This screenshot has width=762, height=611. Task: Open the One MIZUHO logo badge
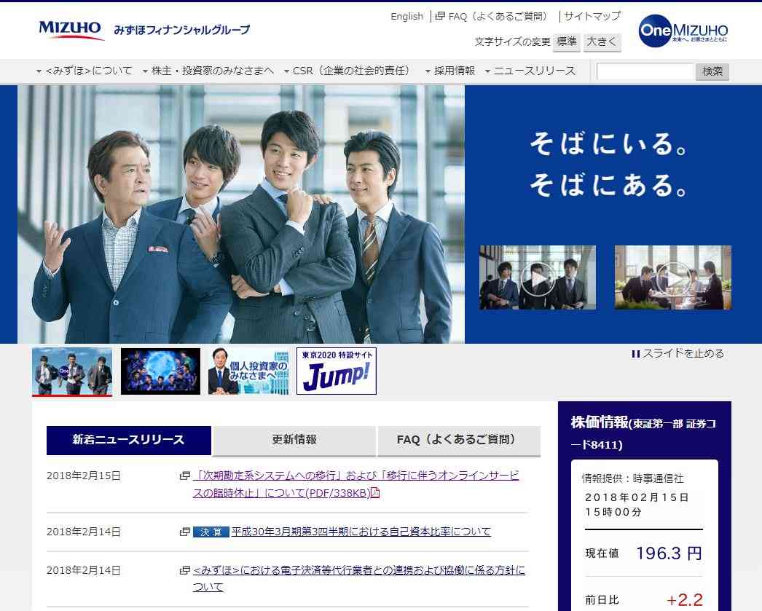[683, 31]
